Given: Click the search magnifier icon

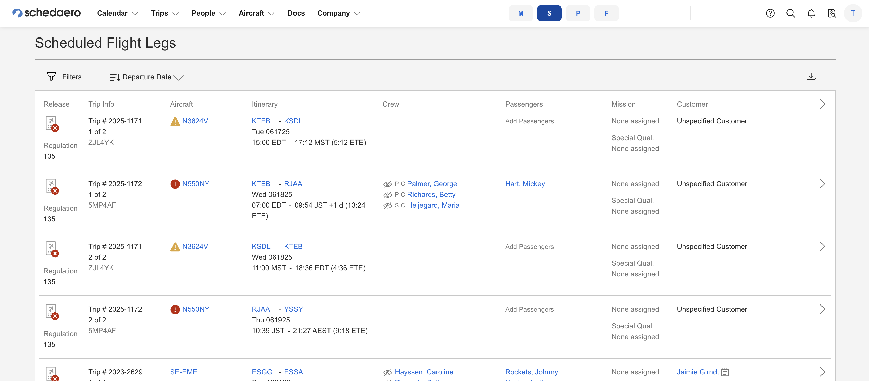Looking at the screenshot, I should tap(791, 13).
